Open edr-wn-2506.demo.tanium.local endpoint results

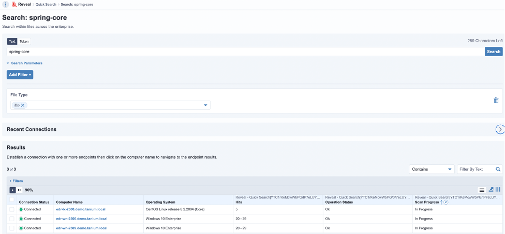(x=81, y=219)
